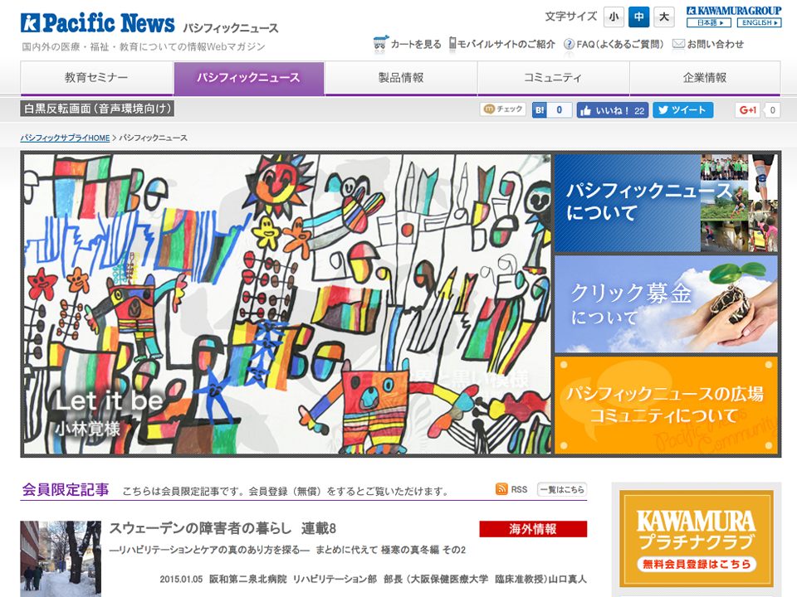Switch language to ENGLISH
The width and height of the screenshot is (797, 597).
tap(759, 23)
